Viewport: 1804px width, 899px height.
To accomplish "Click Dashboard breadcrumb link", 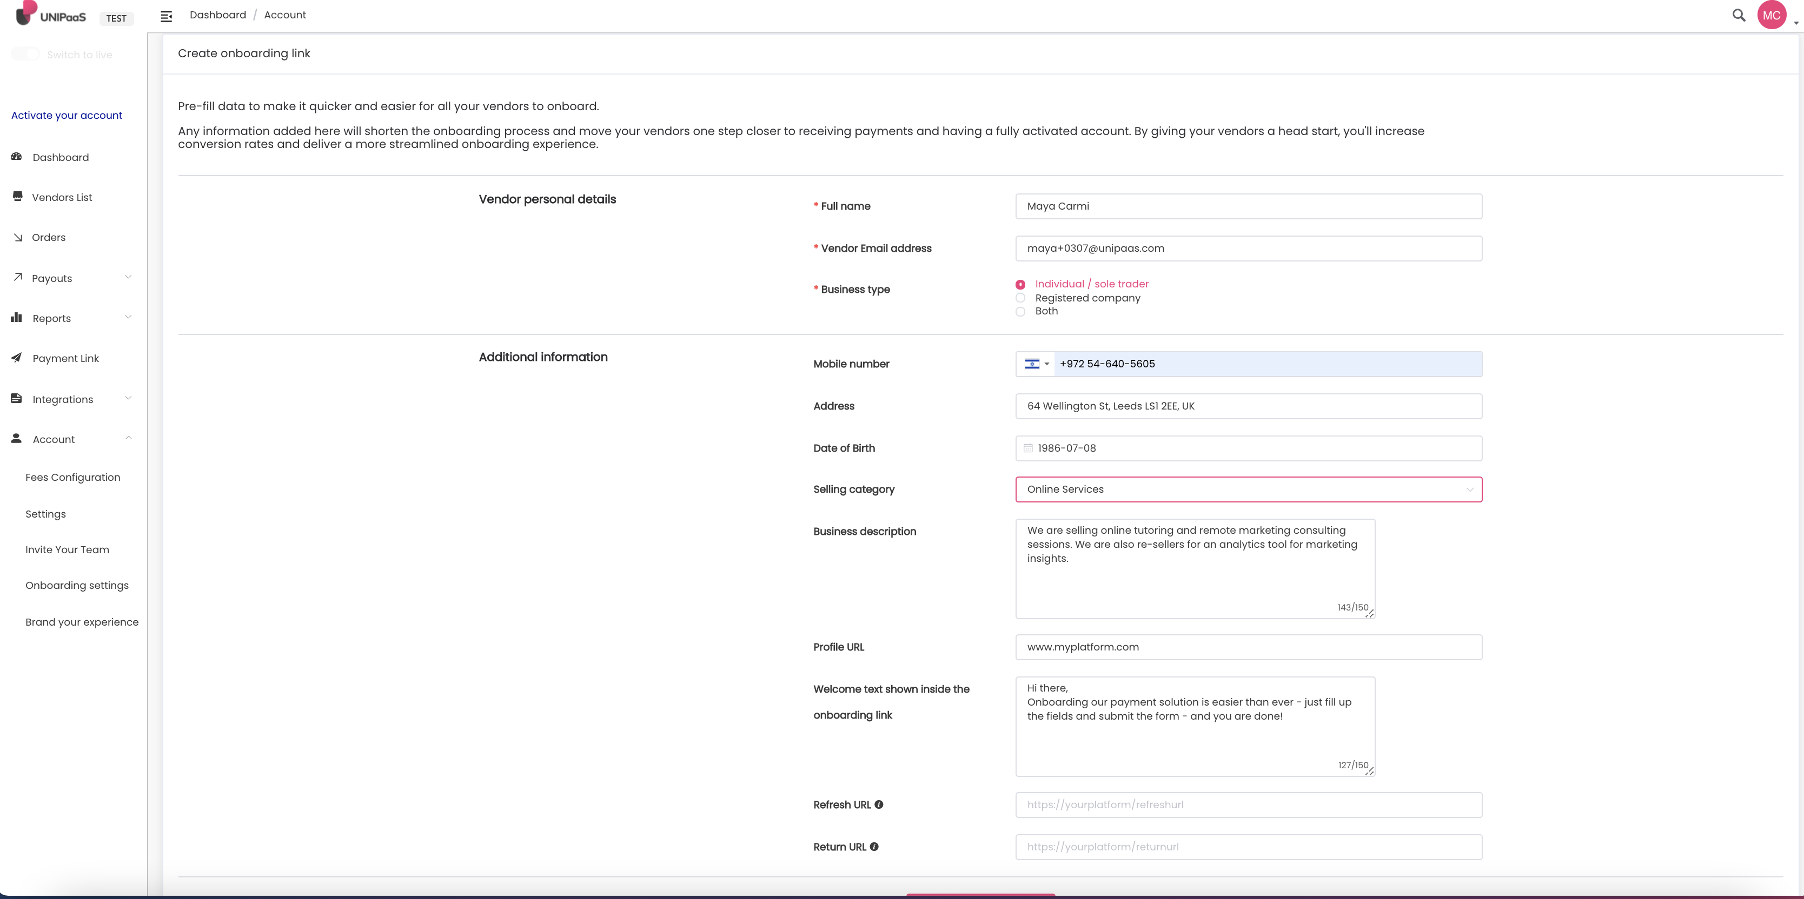I will (x=218, y=15).
